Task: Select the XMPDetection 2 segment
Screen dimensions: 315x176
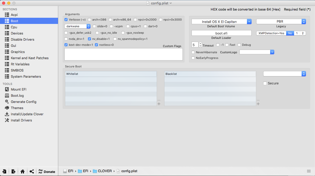Action: click(303, 33)
